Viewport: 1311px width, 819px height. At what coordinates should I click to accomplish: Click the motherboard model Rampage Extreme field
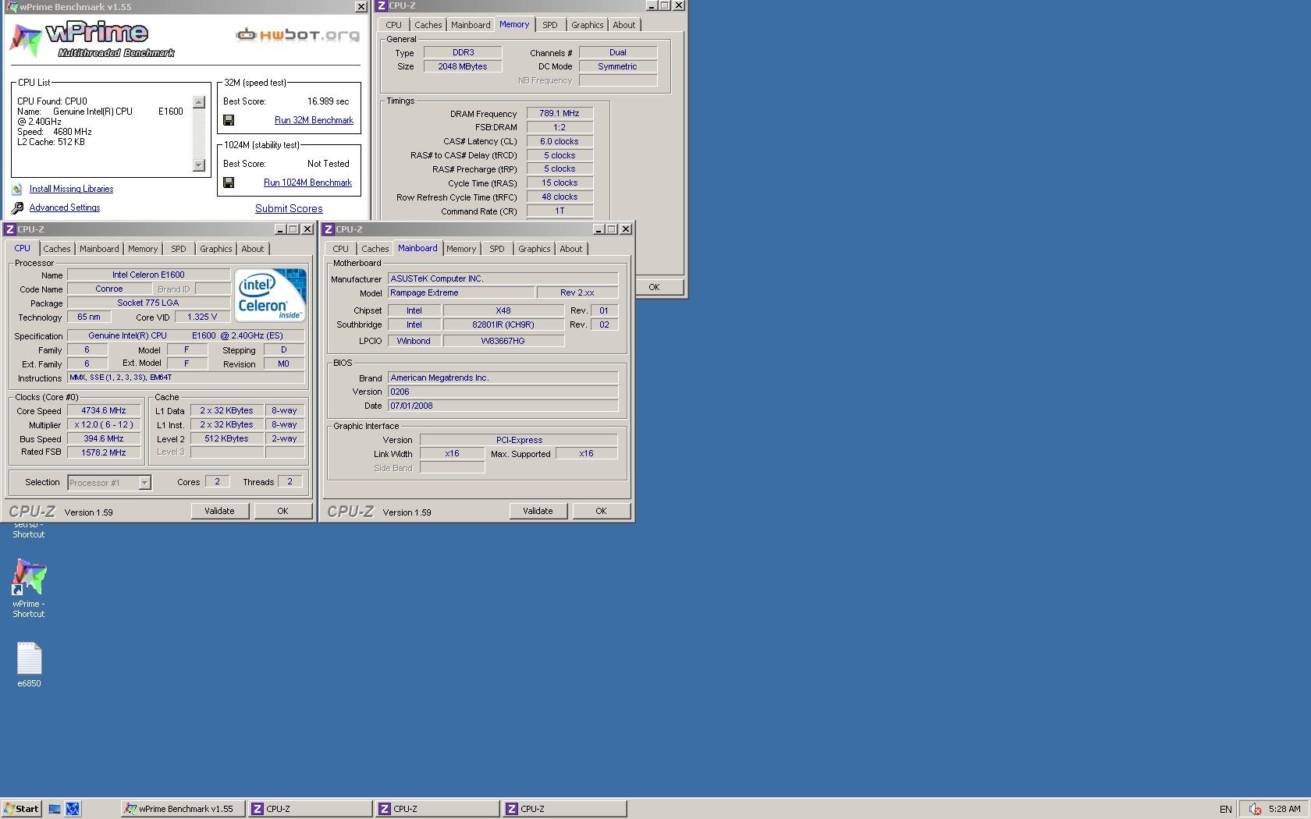point(461,292)
